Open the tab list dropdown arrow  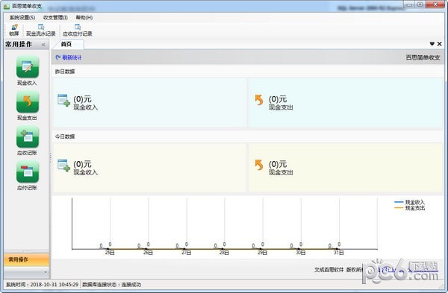pyautogui.click(x=432, y=44)
